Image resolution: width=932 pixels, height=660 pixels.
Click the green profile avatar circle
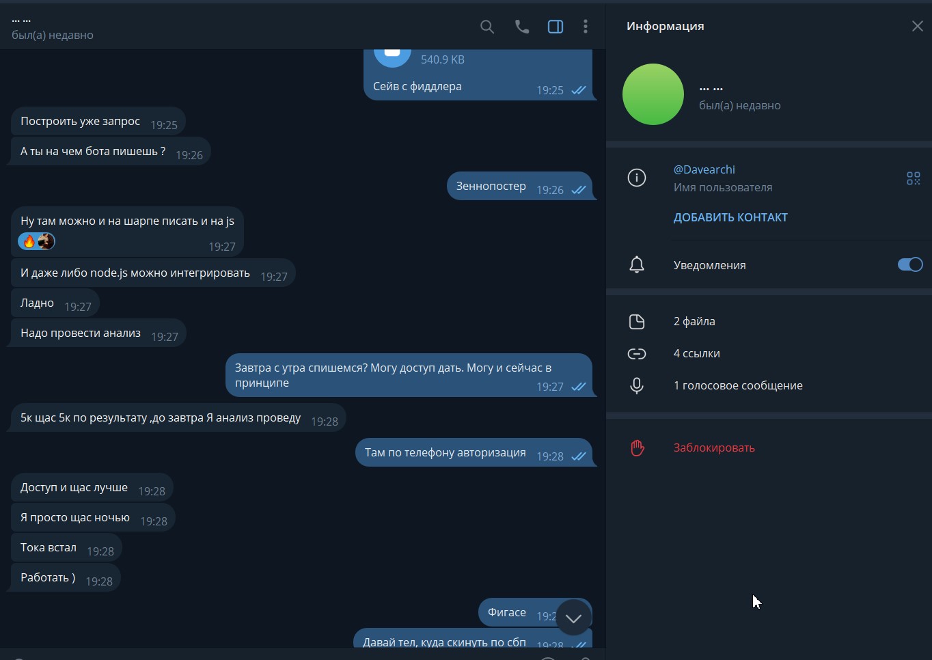(653, 94)
